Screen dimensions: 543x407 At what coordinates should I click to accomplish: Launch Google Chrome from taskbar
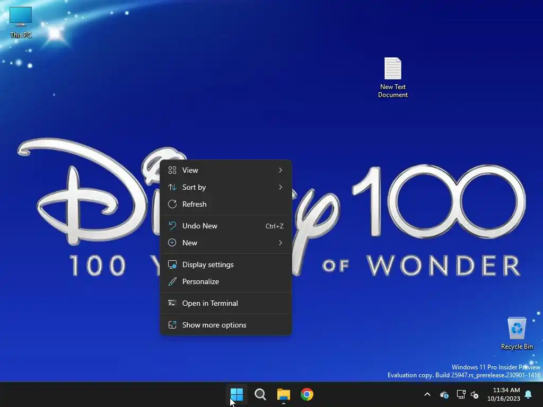point(307,394)
